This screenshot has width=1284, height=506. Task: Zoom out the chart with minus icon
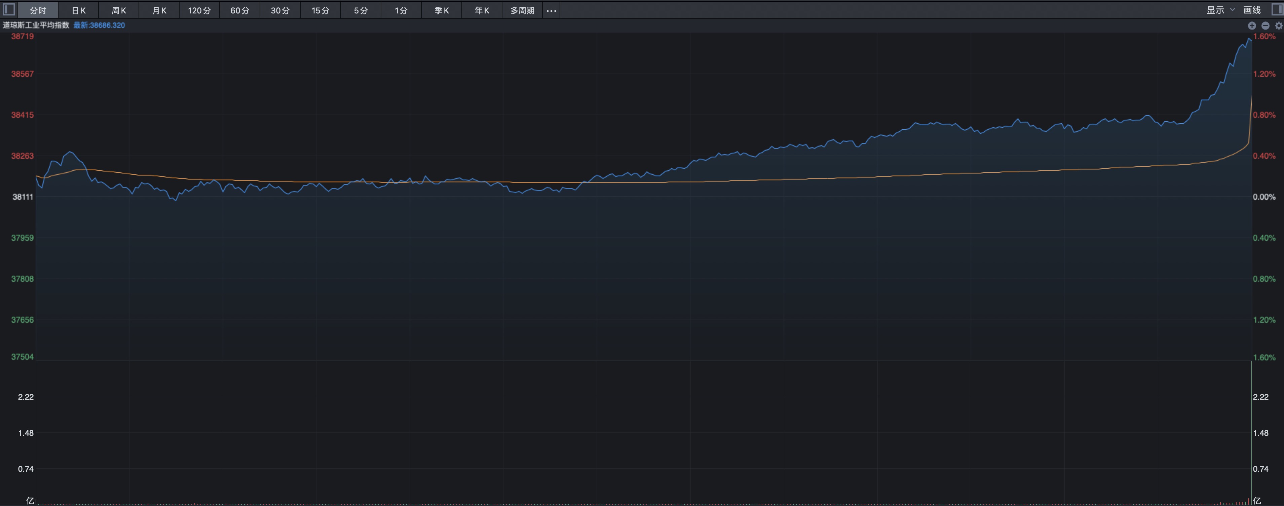[x=1265, y=26]
